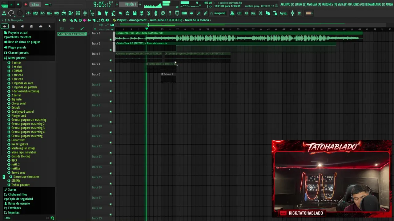This screenshot has width=394, height=221.
Task: Open HERRAMIENTAS menu
Action: (375, 5)
